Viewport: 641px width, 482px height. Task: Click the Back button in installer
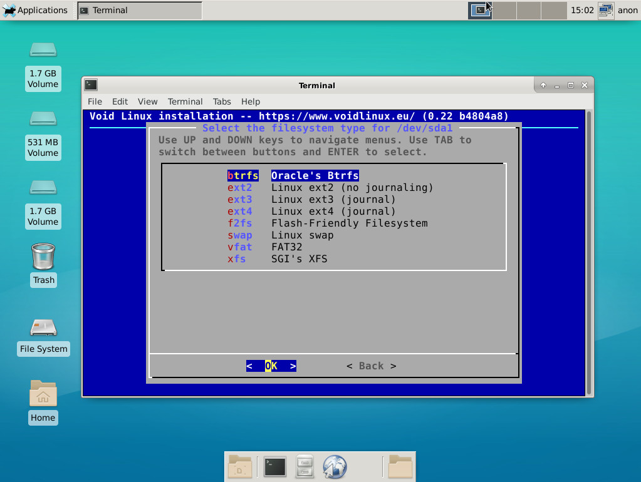point(371,366)
